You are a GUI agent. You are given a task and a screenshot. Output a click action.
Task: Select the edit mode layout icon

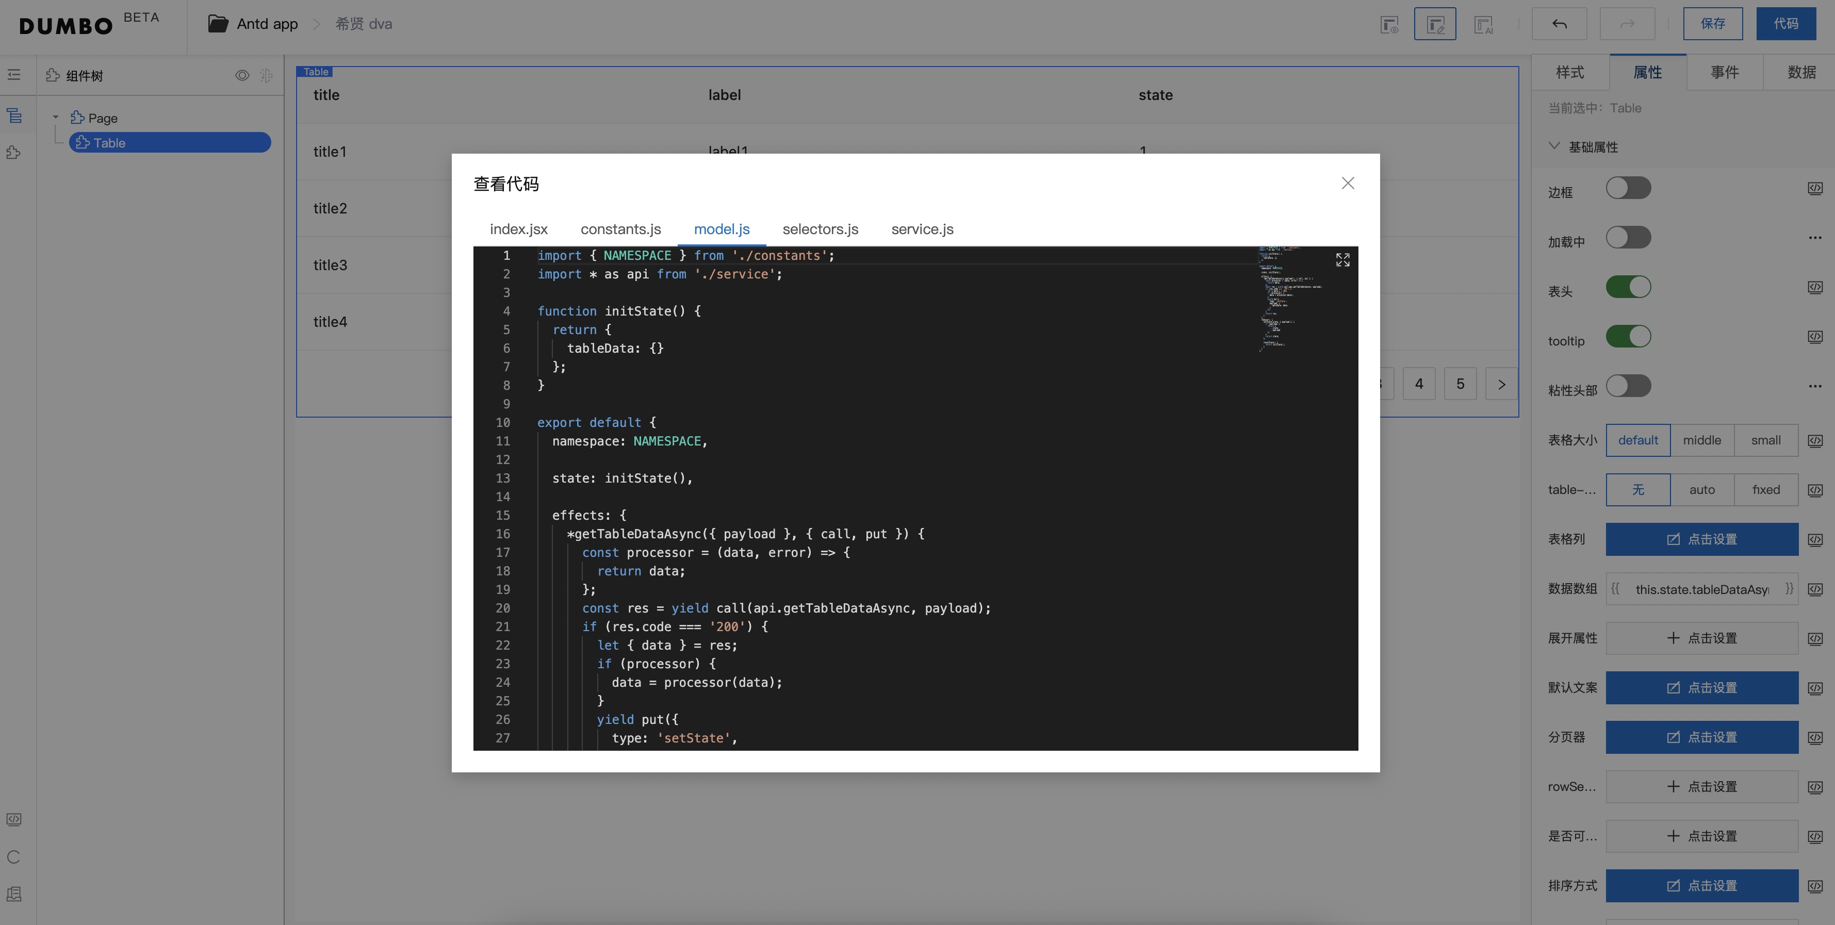[1435, 24]
